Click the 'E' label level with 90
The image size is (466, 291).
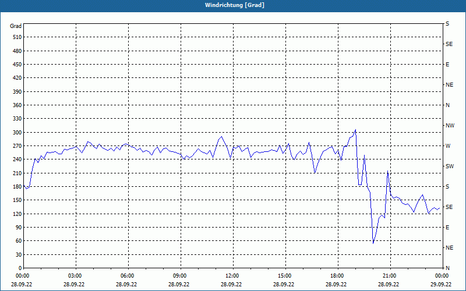click(447, 228)
